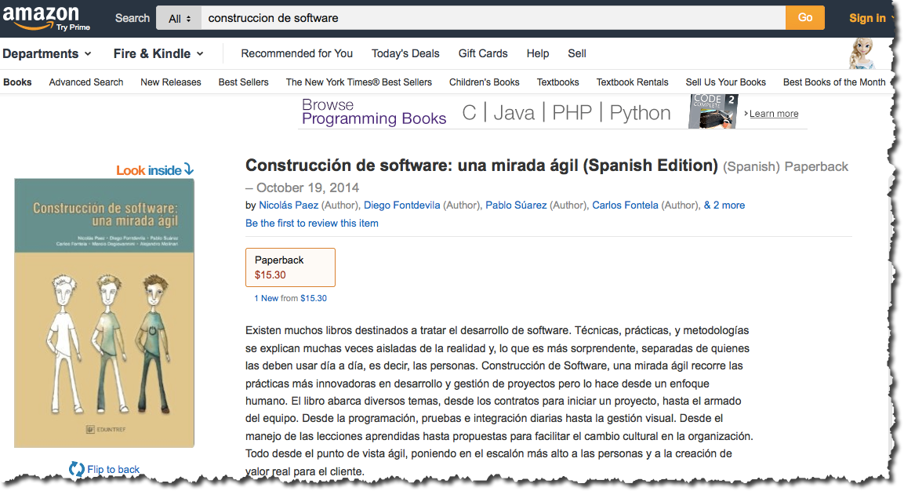Show the '& 2 more' authors
This screenshot has height=491, width=904.
coord(724,205)
